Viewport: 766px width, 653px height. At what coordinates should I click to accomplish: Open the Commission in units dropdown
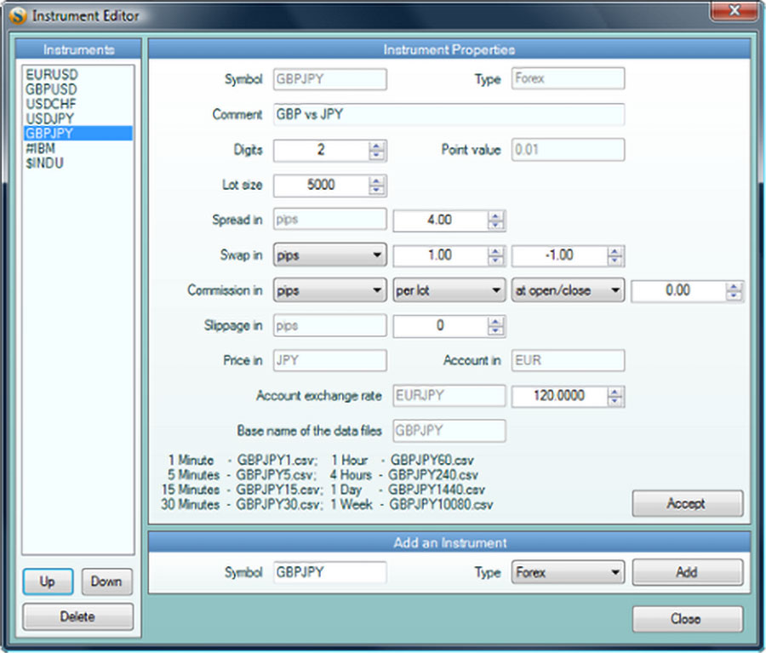pos(329,290)
